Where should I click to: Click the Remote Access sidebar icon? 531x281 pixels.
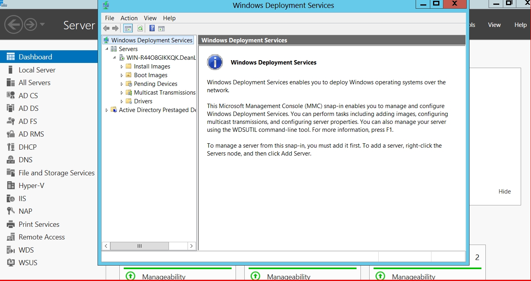(x=11, y=237)
